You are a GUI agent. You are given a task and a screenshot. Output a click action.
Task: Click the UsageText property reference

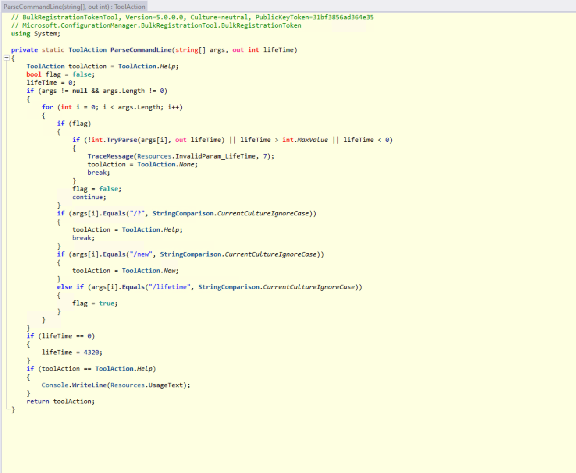166,385
